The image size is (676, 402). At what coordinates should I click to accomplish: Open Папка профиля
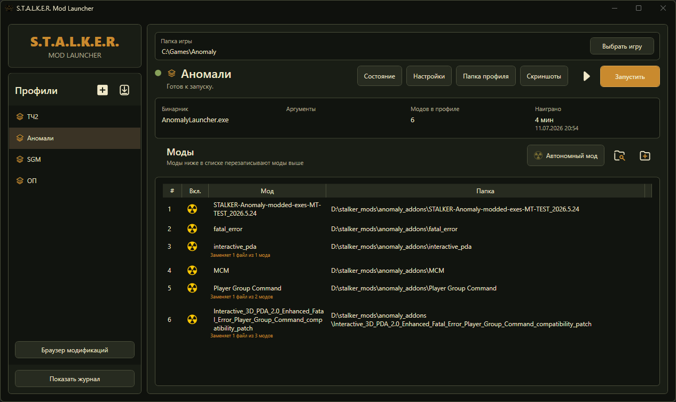click(x=486, y=76)
